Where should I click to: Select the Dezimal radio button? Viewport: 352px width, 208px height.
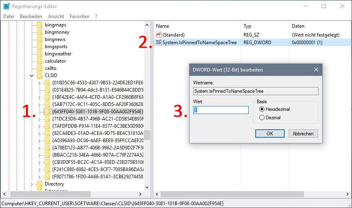point(262,118)
